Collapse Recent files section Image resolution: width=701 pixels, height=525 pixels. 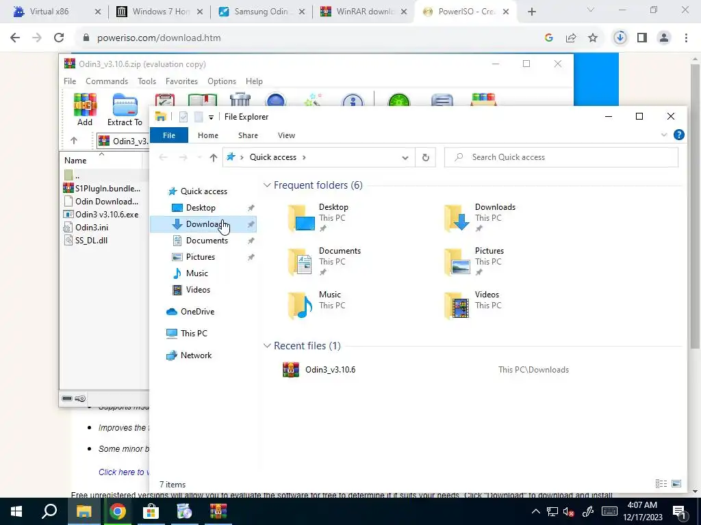pos(267,345)
